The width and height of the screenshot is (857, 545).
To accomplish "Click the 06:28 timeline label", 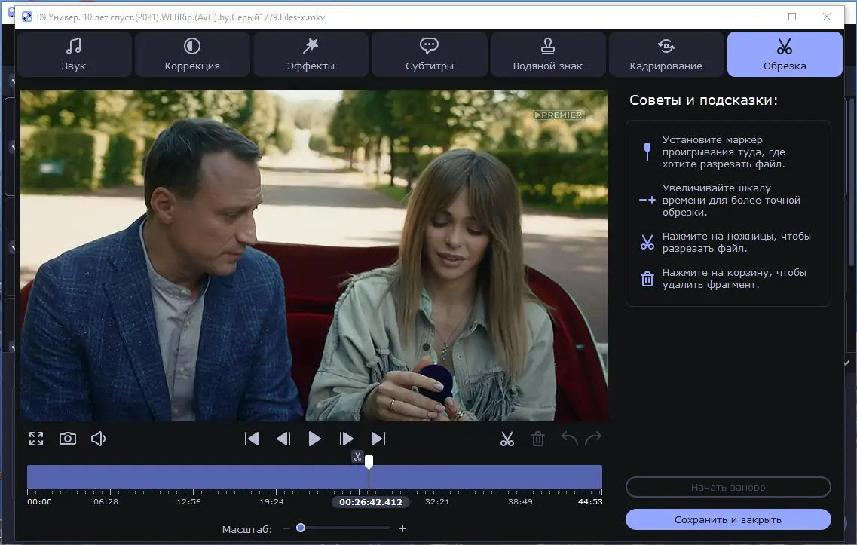I will point(106,501).
